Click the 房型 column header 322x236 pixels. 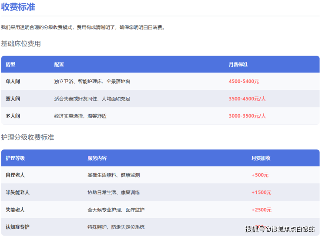(10, 64)
